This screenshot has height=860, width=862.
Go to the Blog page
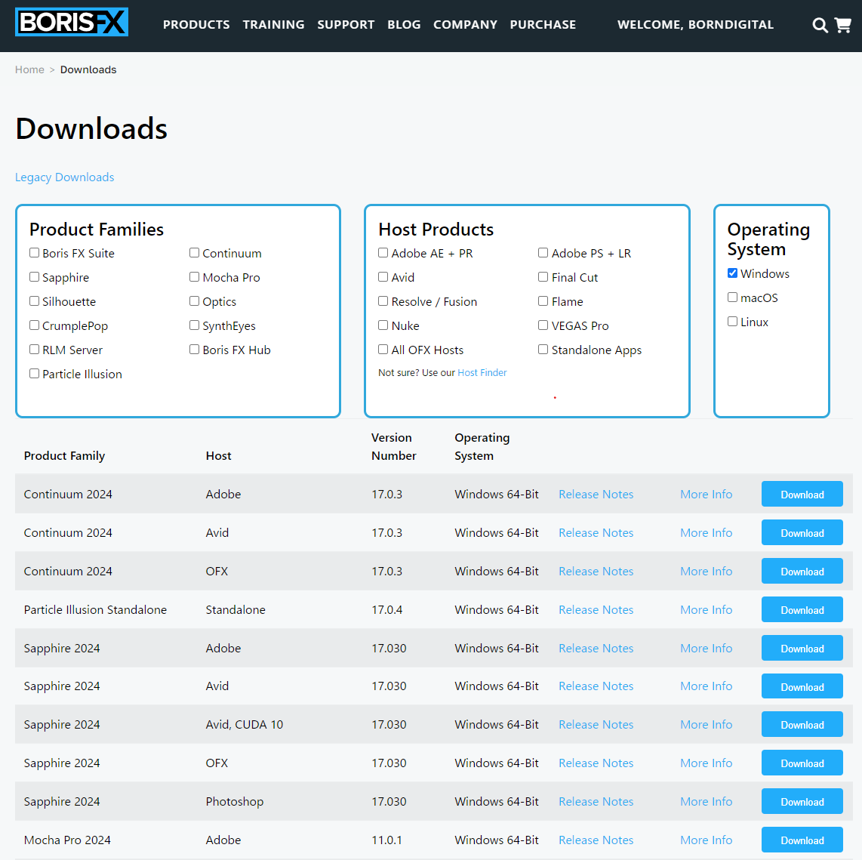[x=404, y=25]
